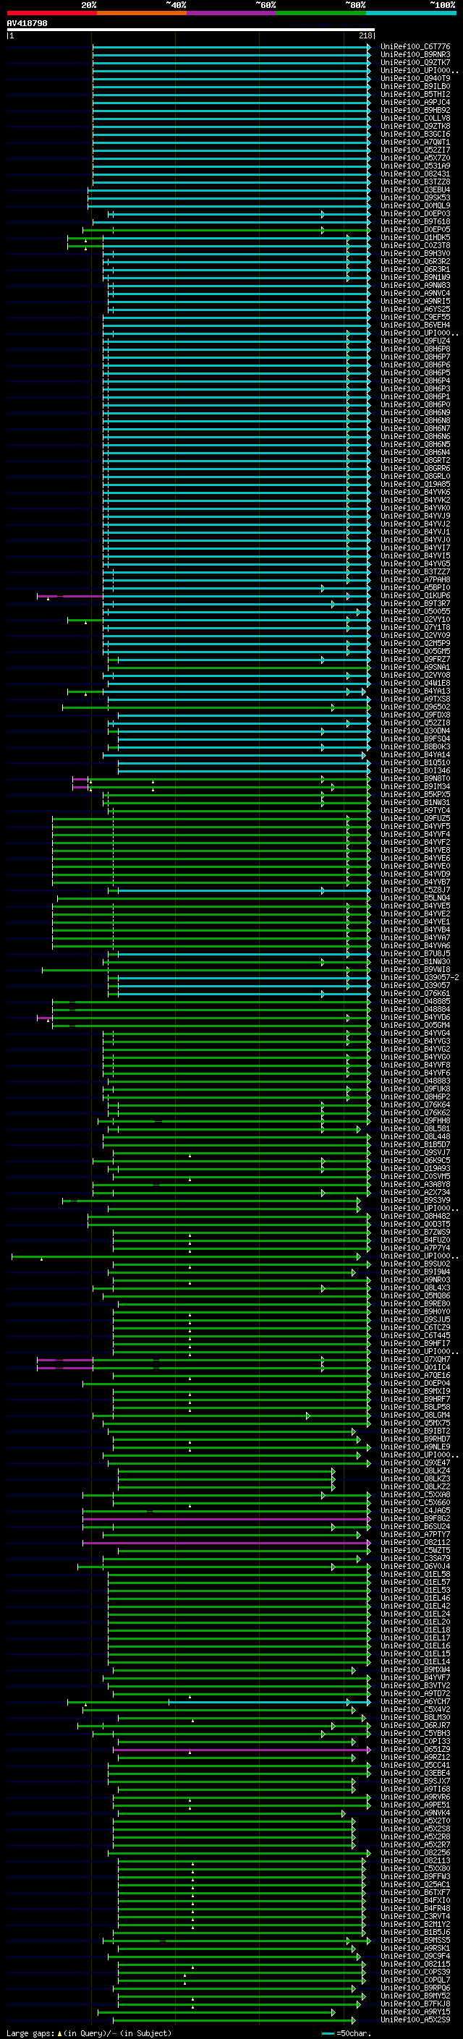Screen dimensions: 463x2039
Task: Select hit label UniRef100_D0EP03
Action: coord(415,213)
